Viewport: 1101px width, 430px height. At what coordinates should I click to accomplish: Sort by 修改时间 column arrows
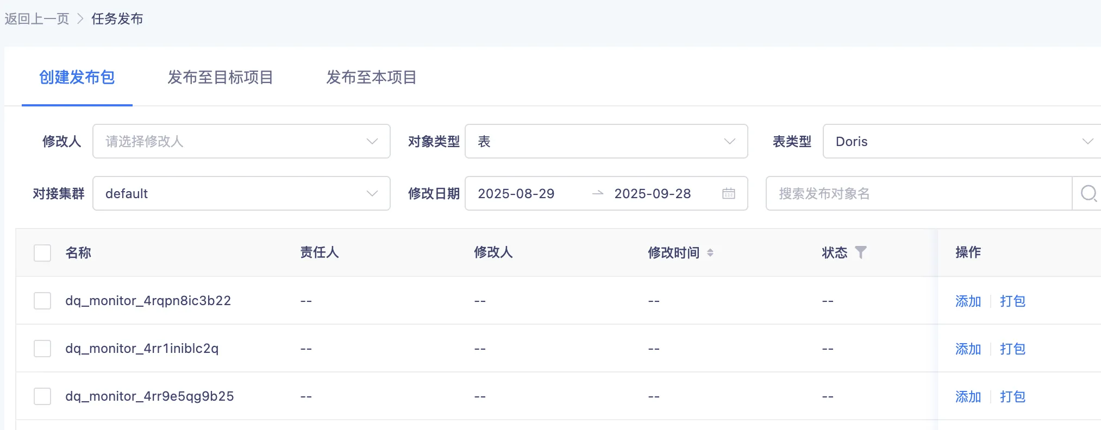click(710, 252)
